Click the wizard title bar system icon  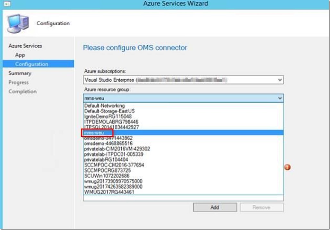point(5,4)
